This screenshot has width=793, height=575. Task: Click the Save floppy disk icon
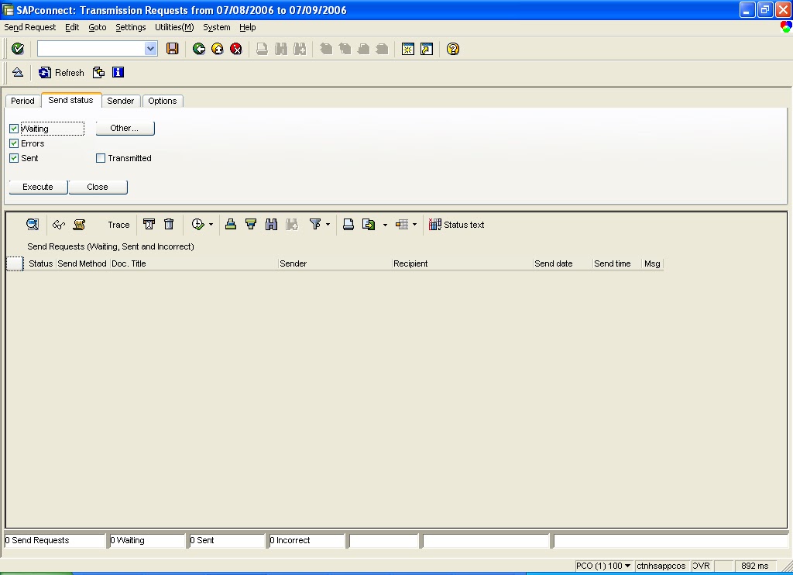[173, 49]
